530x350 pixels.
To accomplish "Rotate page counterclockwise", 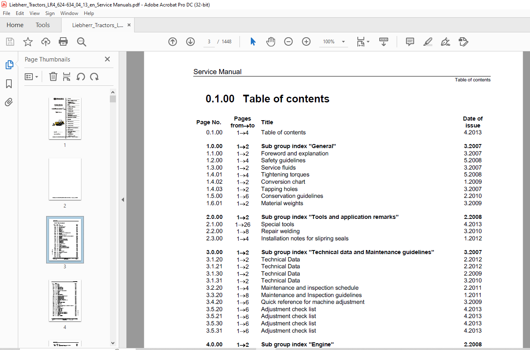I will [81, 76].
